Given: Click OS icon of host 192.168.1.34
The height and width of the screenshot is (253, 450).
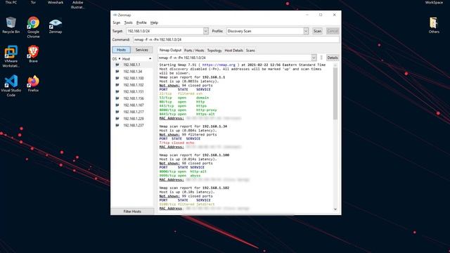Looking at the screenshot, I should (117, 72).
